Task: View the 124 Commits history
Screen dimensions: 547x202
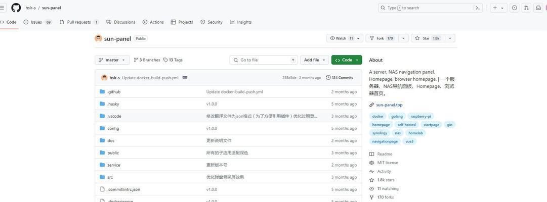Action: pyautogui.click(x=340, y=78)
